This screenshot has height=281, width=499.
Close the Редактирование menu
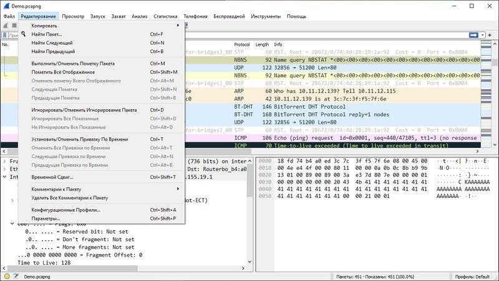pyautogui.click(x=38, y=16)
